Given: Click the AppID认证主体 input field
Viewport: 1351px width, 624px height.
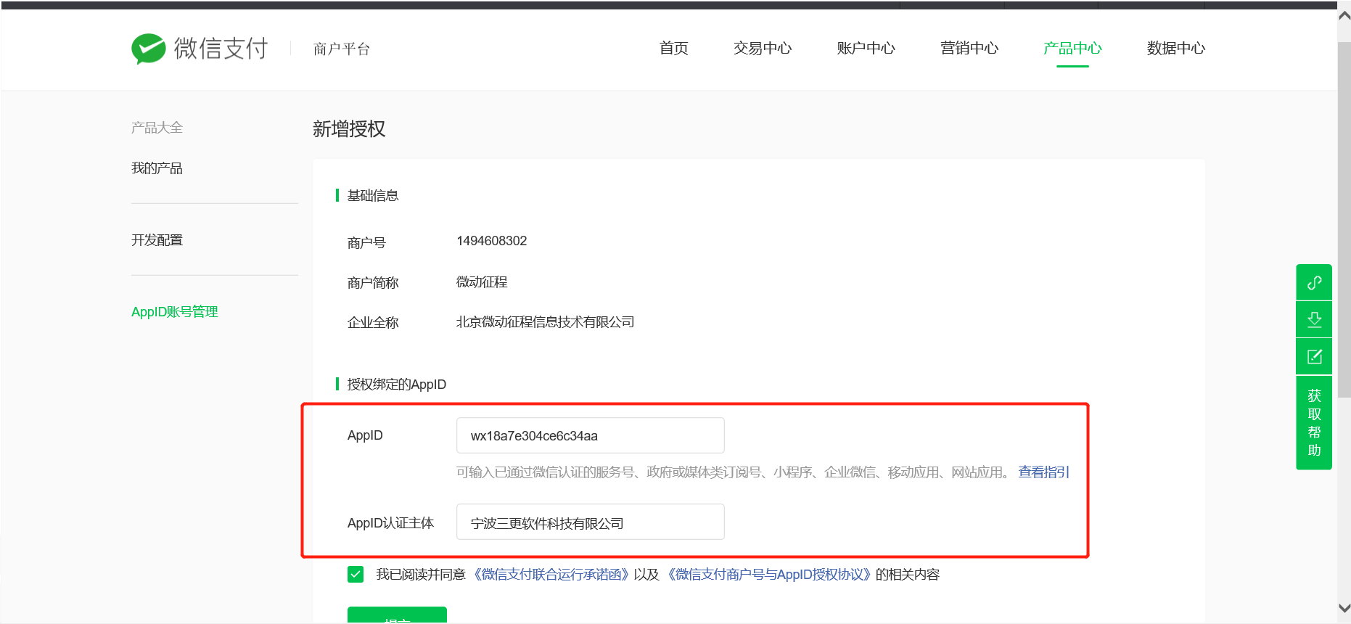Looking at the screenshot, I should [x=590, y=522].
